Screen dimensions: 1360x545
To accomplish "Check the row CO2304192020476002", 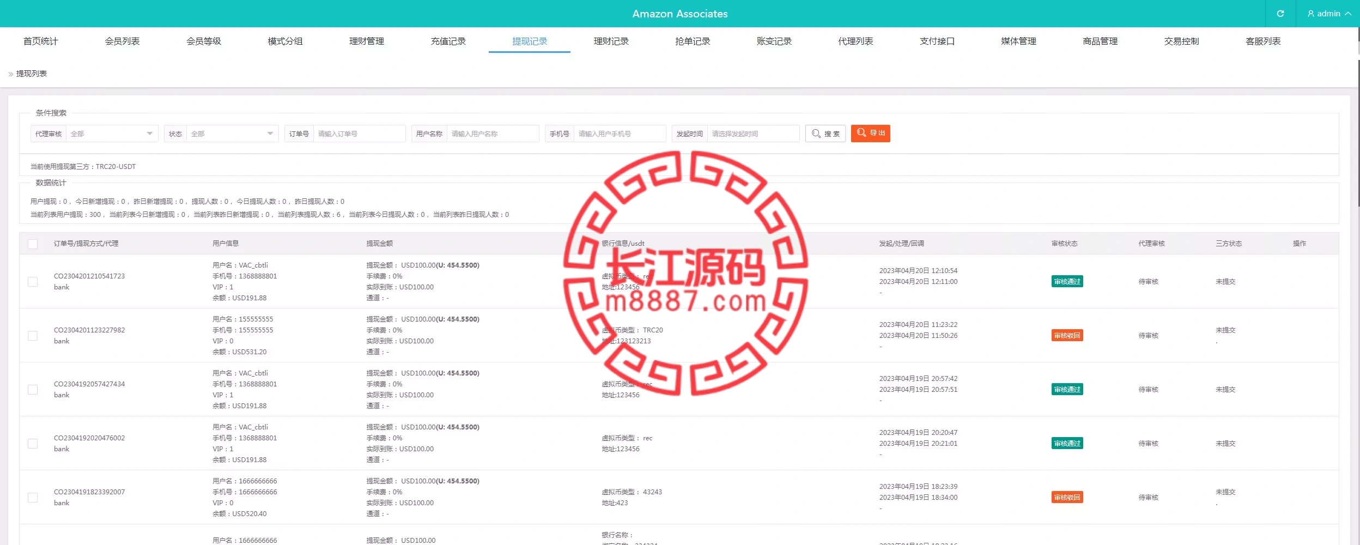I will point(33,444).
